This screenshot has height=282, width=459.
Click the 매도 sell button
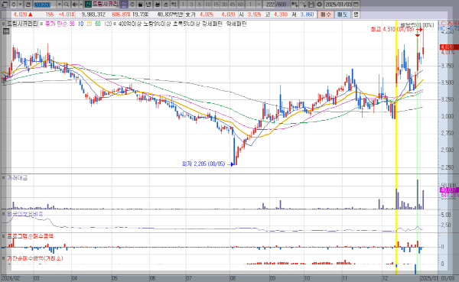tap(343, 15)
